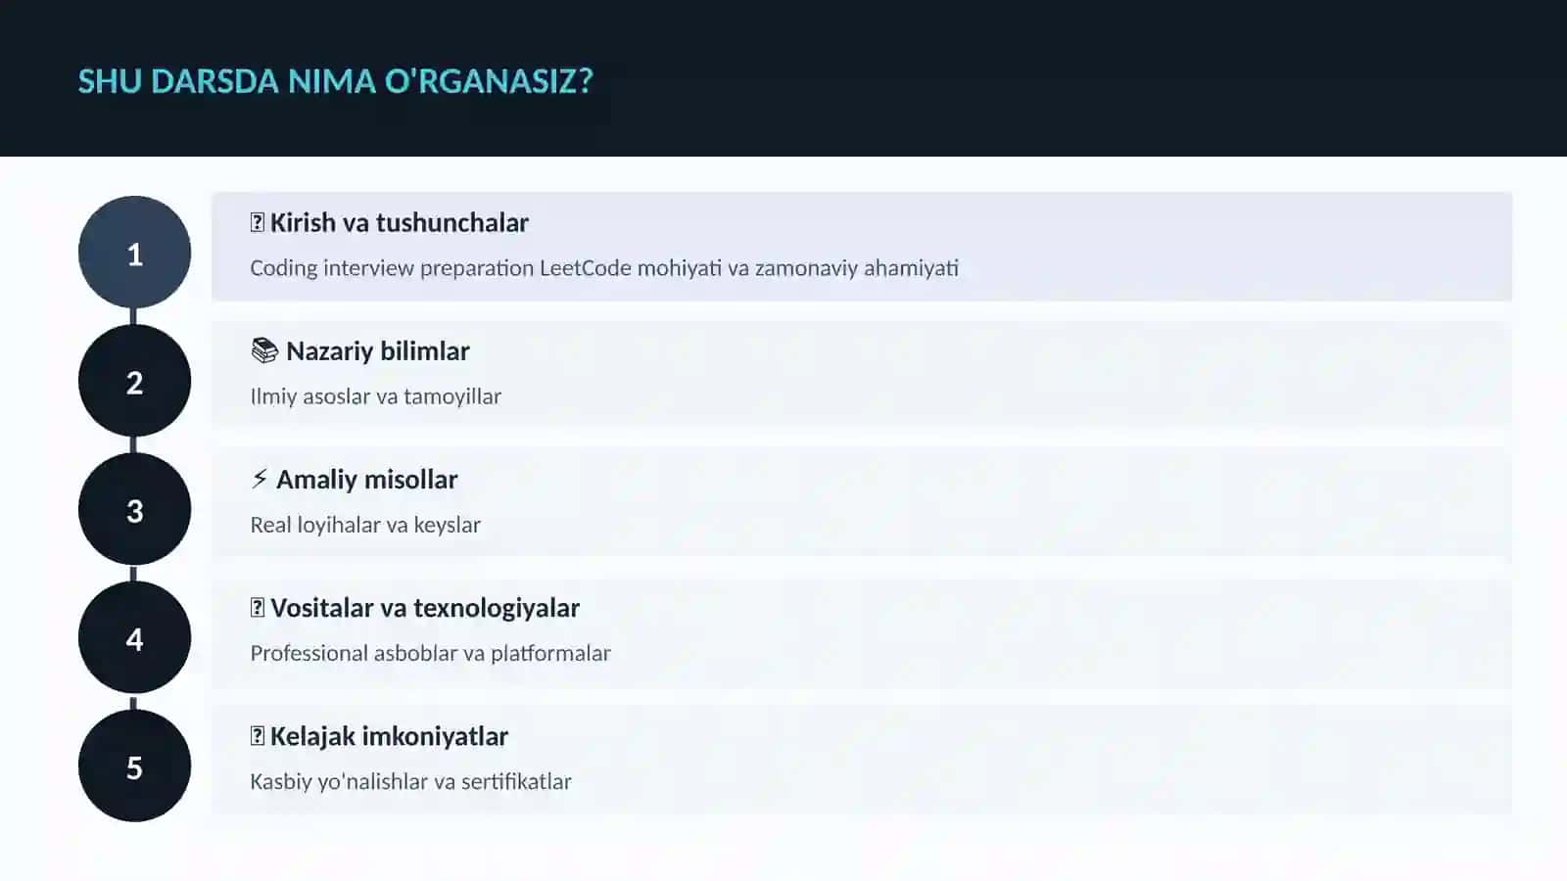Click the icon before Kirish va tushunchalar
The image size is (1567, 881).
(x=258, y=222)
